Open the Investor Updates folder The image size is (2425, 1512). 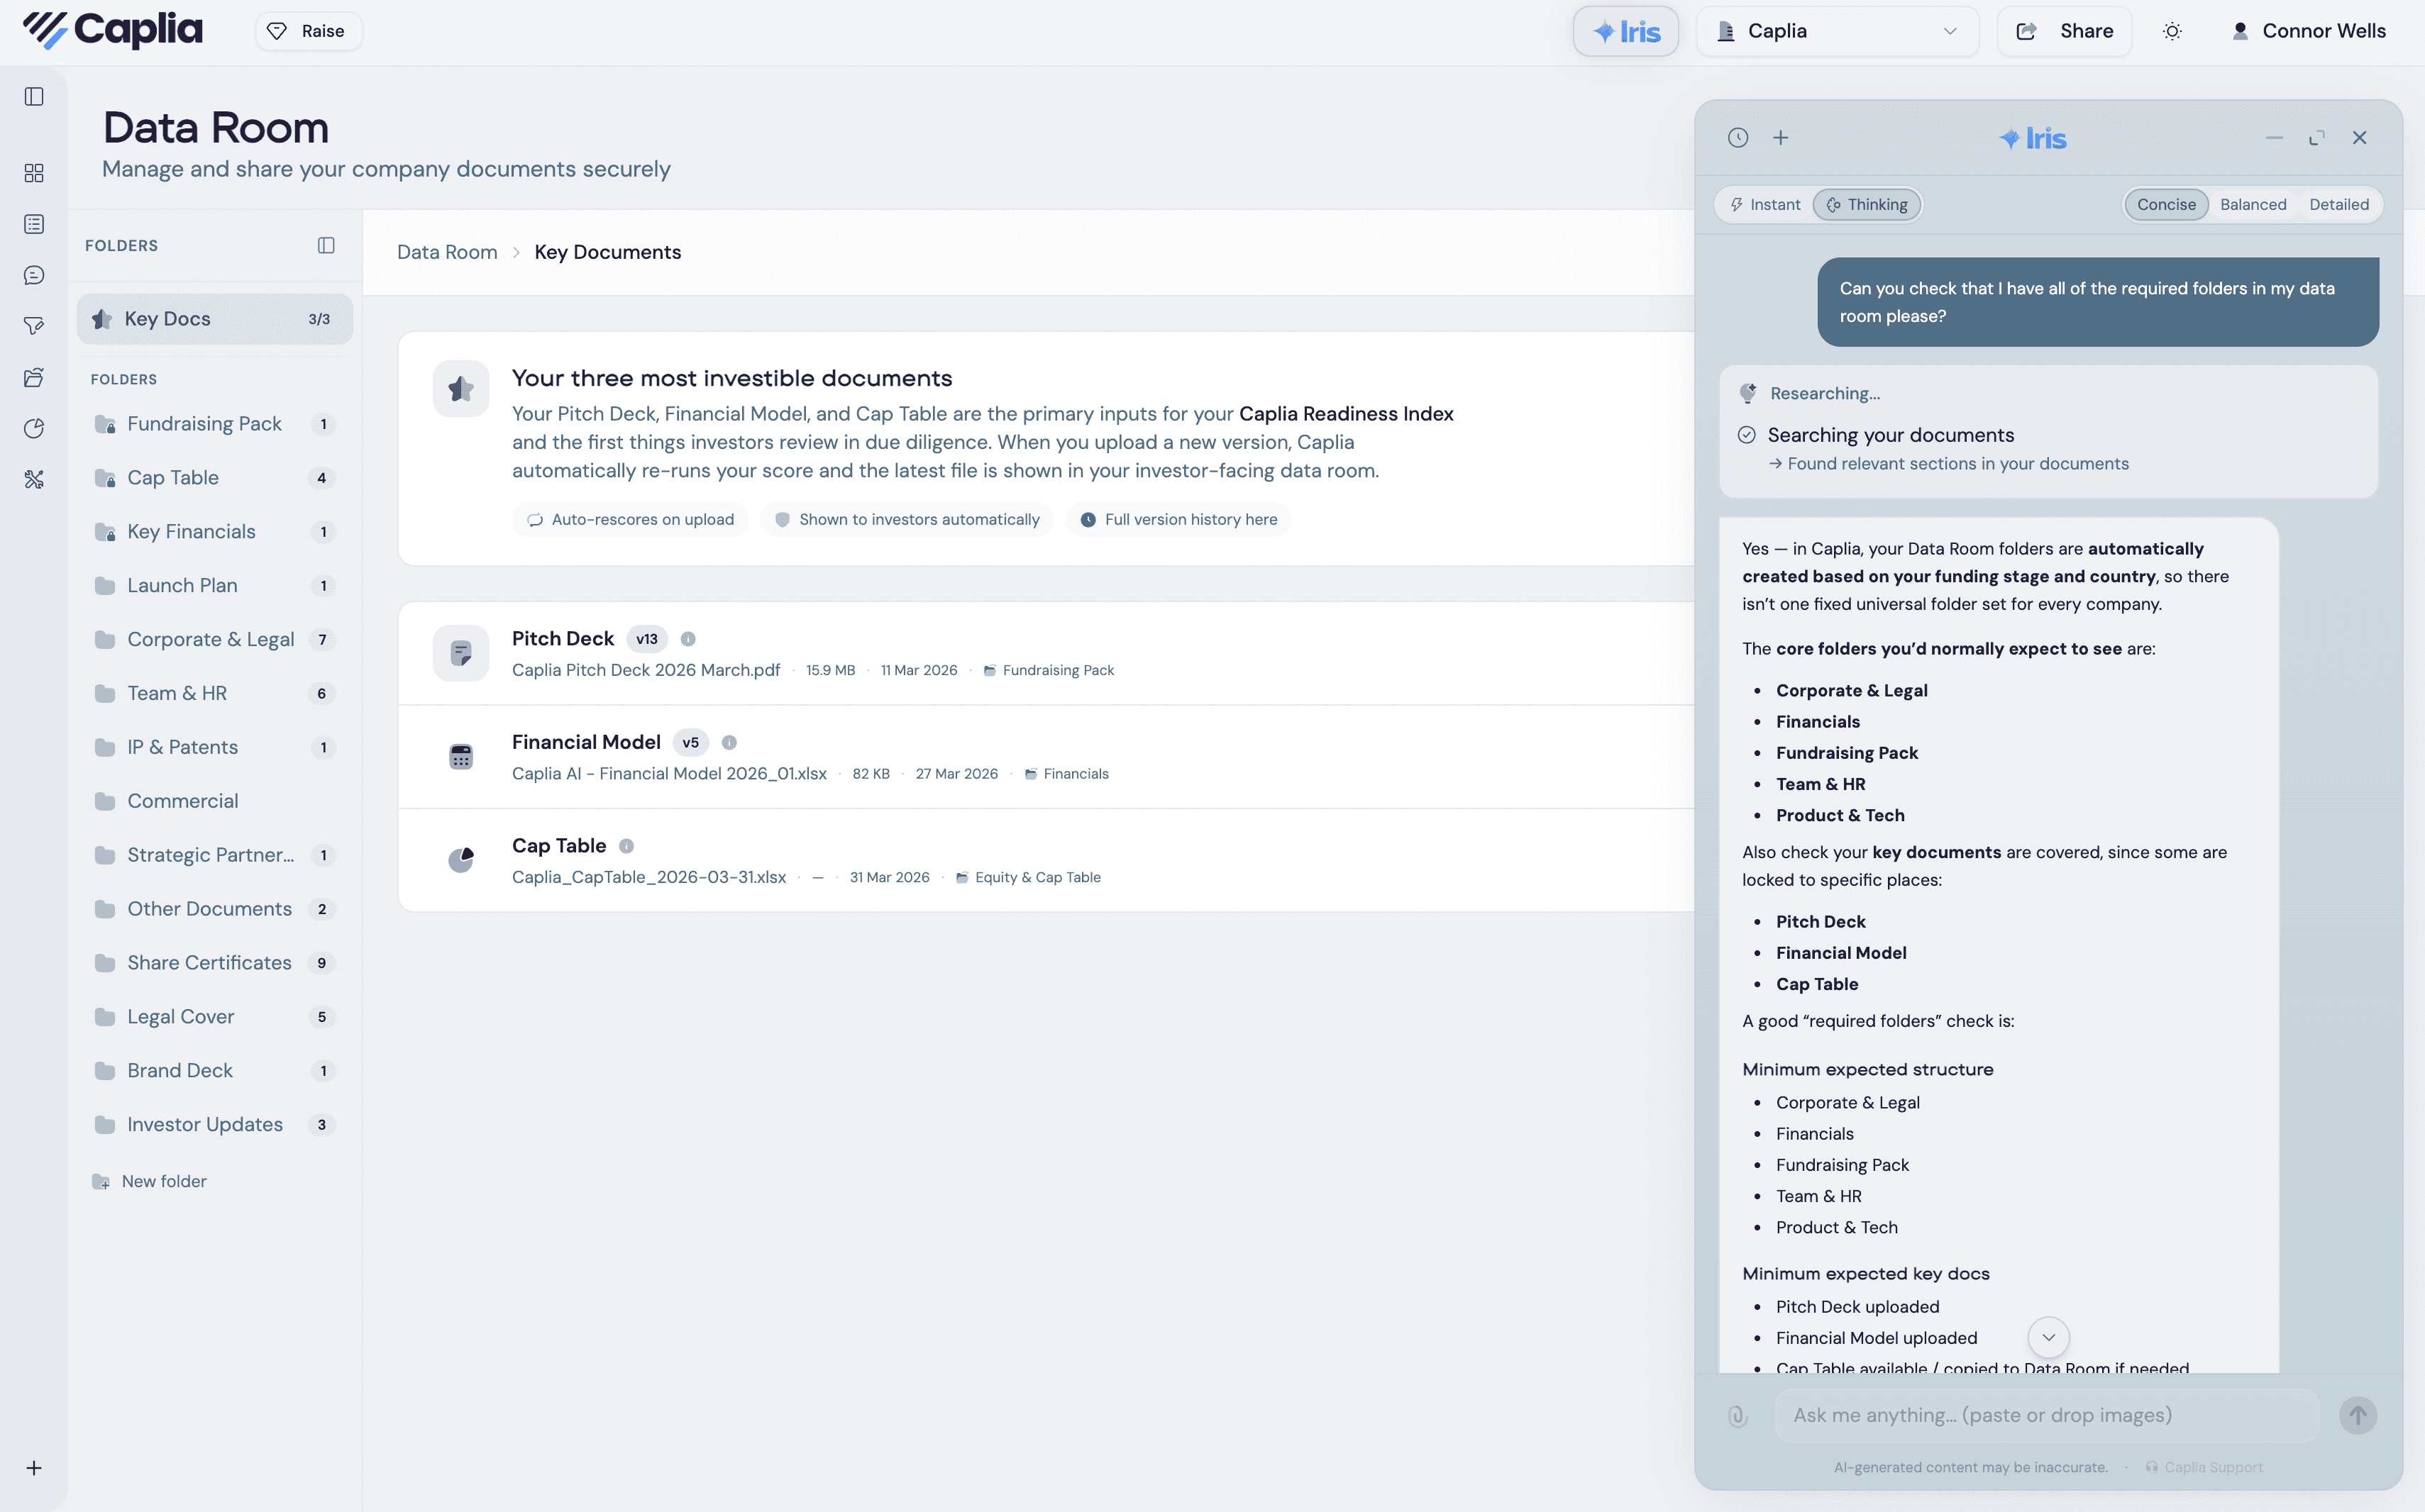tap(215, 1125)
